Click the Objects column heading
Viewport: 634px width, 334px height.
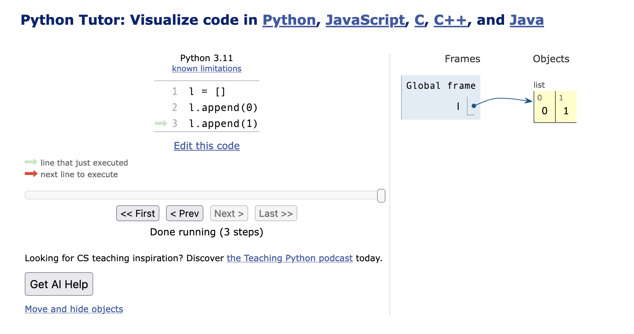551,59
